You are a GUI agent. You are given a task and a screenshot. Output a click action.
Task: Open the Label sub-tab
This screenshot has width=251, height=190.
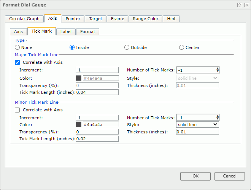tap(66, 32)
